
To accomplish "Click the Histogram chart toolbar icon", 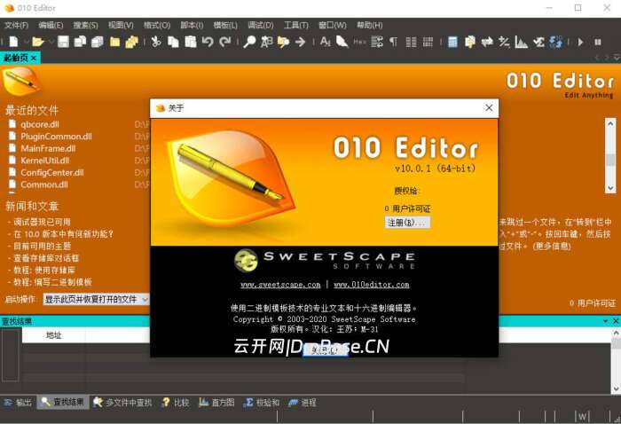I will pos(522,42).
